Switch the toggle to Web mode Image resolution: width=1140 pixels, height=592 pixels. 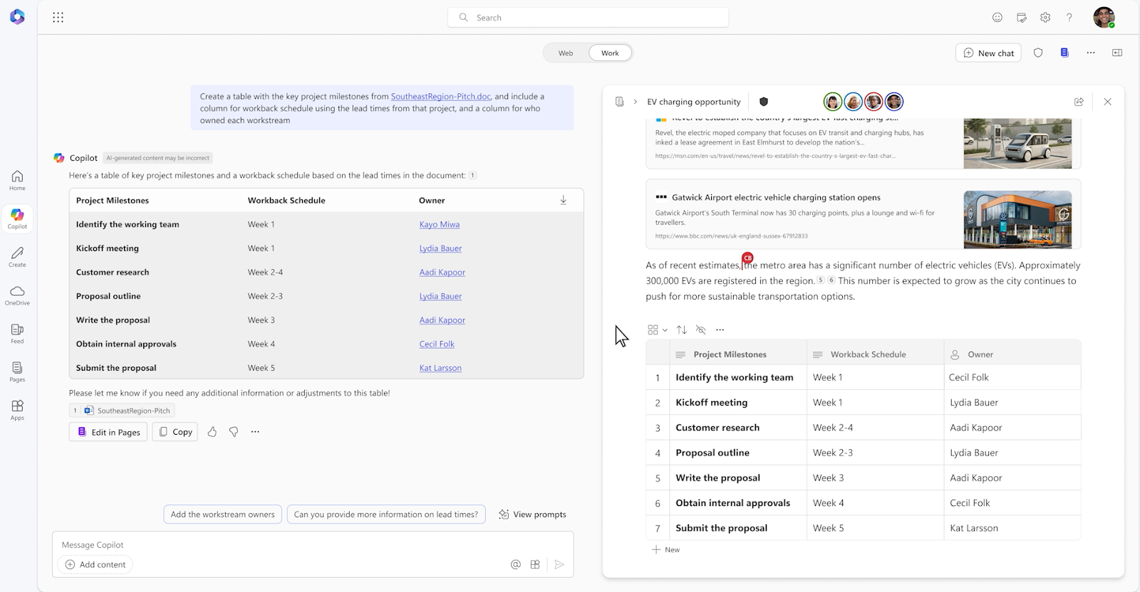coord(566,53)
